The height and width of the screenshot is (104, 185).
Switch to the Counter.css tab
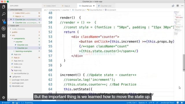pyautogui.click(x=106, y=6)
